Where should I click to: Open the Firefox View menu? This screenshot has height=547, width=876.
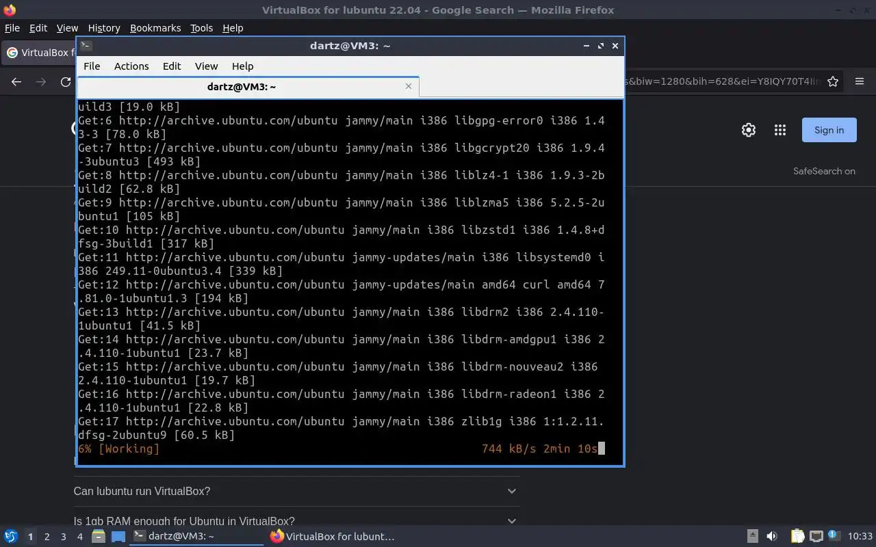pos(67,28)
